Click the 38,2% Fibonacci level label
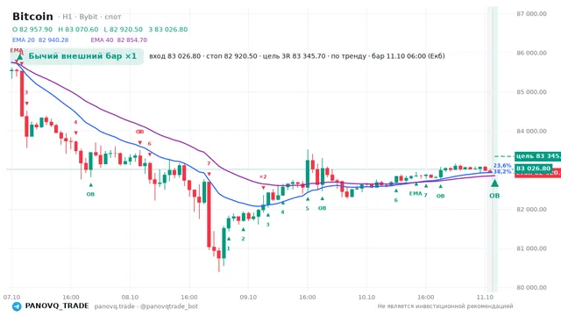Image resolution: width=561 pixels, height=316 pixels. [502, 172]
